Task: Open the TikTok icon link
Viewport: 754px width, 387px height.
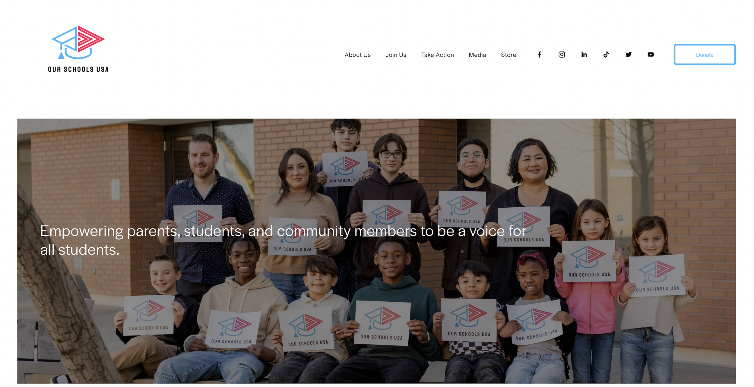Action: pyautogui.click(x=606, y=55)
